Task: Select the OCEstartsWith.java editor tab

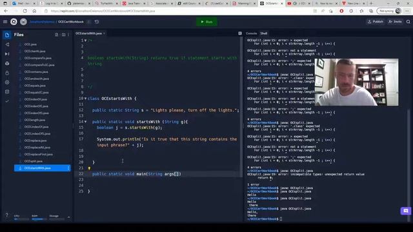Action: [x=88, y=34]
